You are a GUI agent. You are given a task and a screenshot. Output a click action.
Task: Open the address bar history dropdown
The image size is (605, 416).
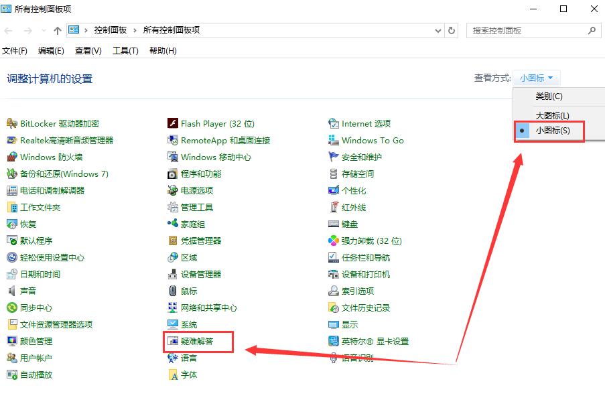tap(438, 30)
